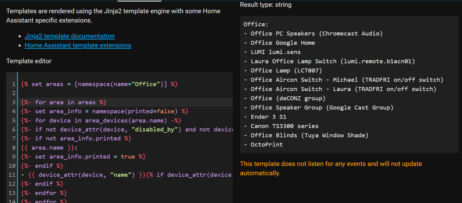Click editor line 1 with 'set areas'
This screenshot has height=203, width=462.
[x=99, y=84]
